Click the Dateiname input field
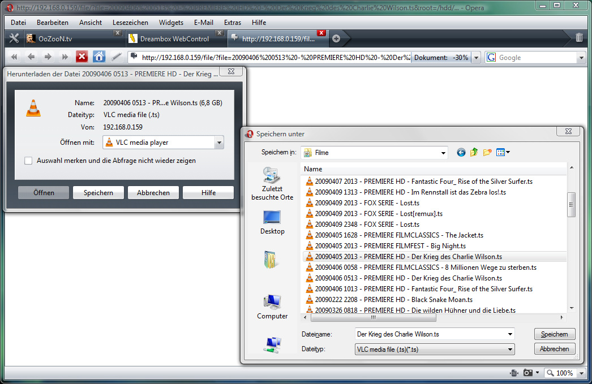This screenshot has width=592, height=384. pyautogui.click(x=430, y=334)
